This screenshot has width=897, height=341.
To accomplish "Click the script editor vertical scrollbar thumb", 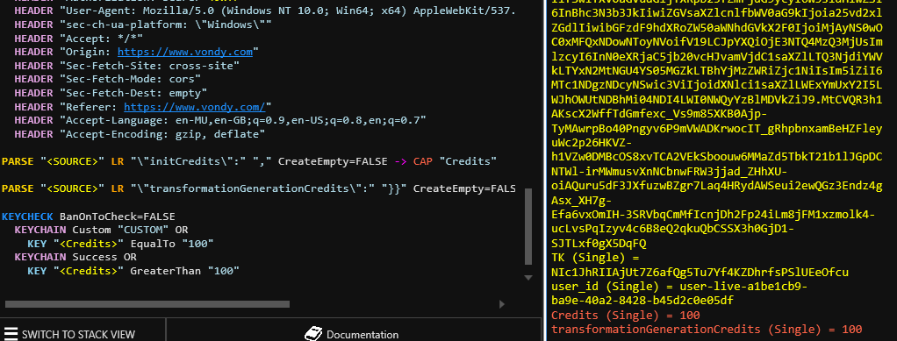I will coord(528,227).
